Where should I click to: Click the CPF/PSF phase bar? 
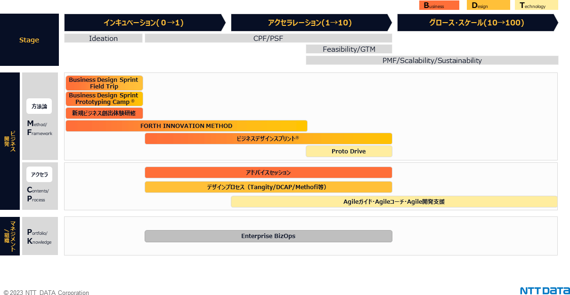269,39
